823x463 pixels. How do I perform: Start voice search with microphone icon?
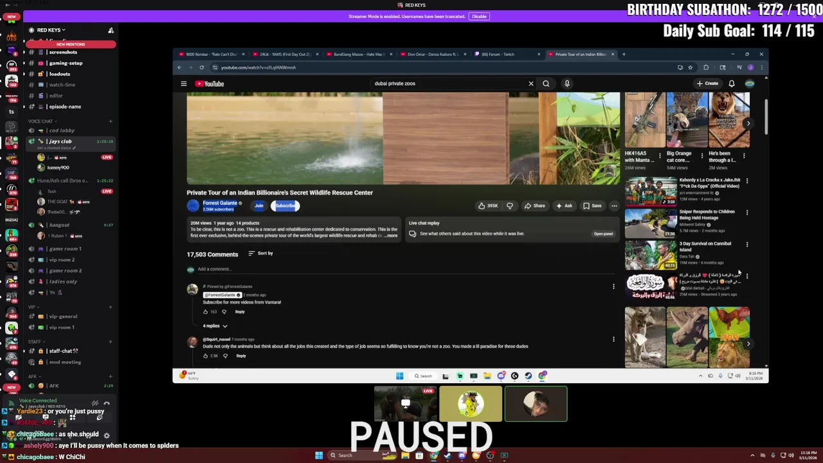point(566,84)
